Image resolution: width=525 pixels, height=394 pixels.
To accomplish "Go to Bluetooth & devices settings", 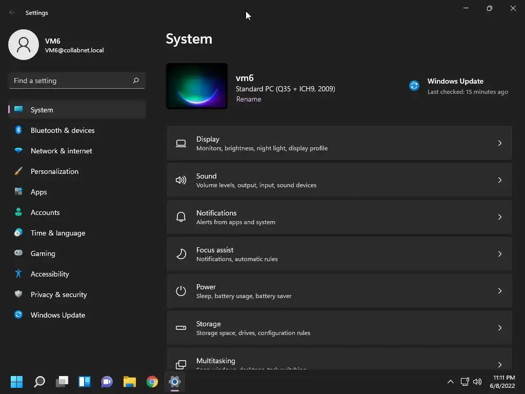I will [x=77, y=130].
